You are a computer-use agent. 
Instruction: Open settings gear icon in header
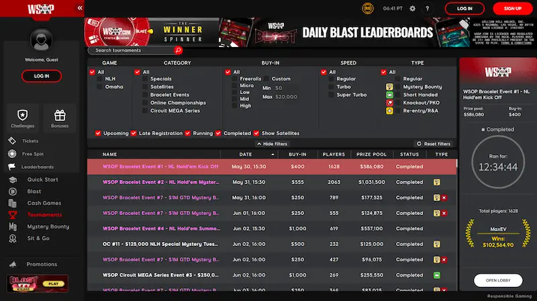412,8
